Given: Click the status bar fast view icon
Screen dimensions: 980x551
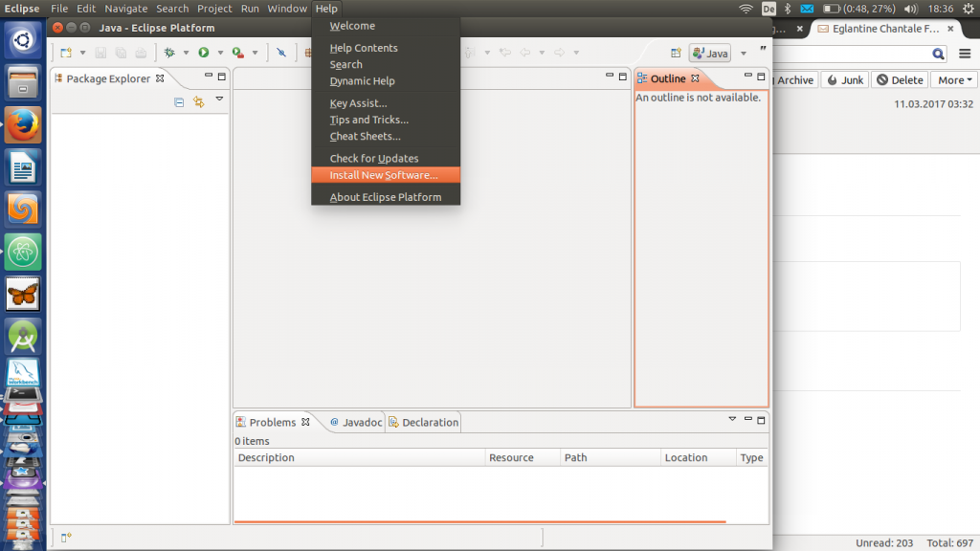Looking at the screenshot, I should 66,538.
